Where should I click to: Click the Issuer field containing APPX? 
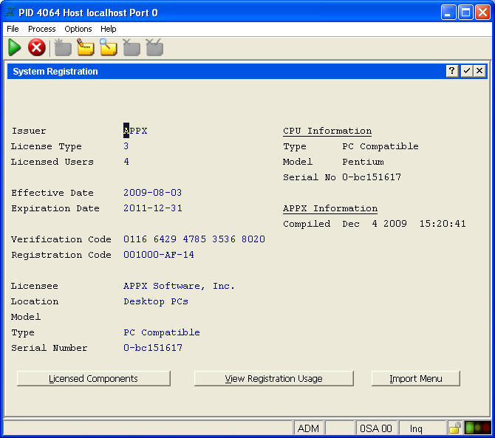[136, 131]
